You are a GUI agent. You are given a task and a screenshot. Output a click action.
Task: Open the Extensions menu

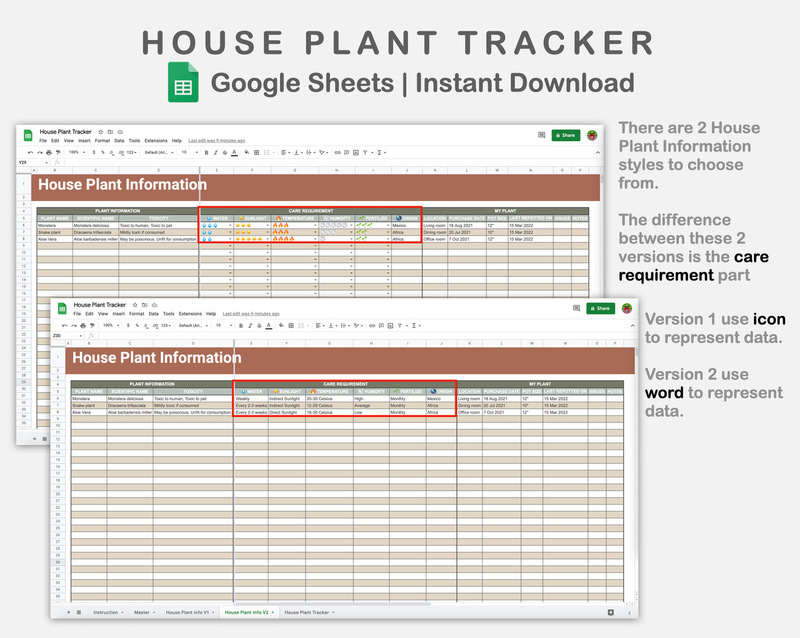coord(190,313)
